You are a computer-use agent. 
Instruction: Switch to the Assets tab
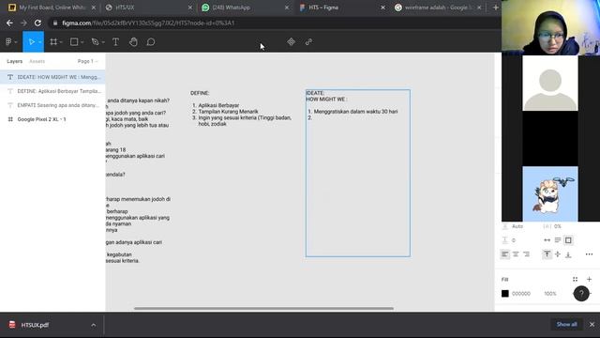(x=37, y=61)
